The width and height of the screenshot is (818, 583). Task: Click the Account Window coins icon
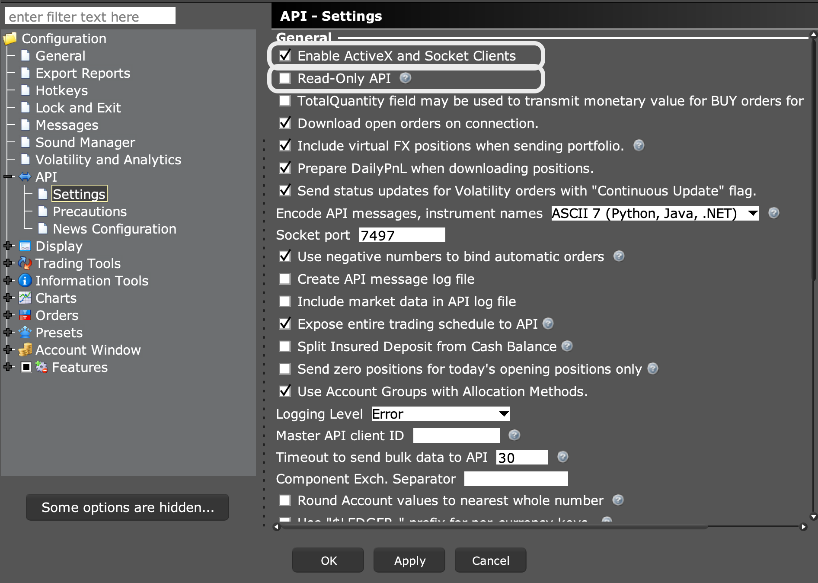click(x=26, y=350)
